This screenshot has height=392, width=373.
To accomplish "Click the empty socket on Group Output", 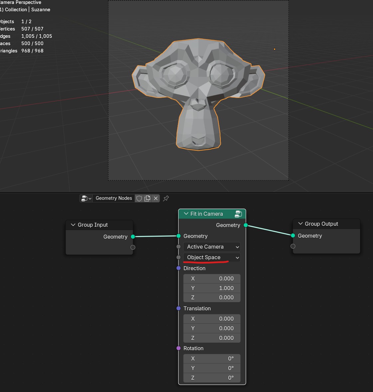I will click(x=293, y=246).
